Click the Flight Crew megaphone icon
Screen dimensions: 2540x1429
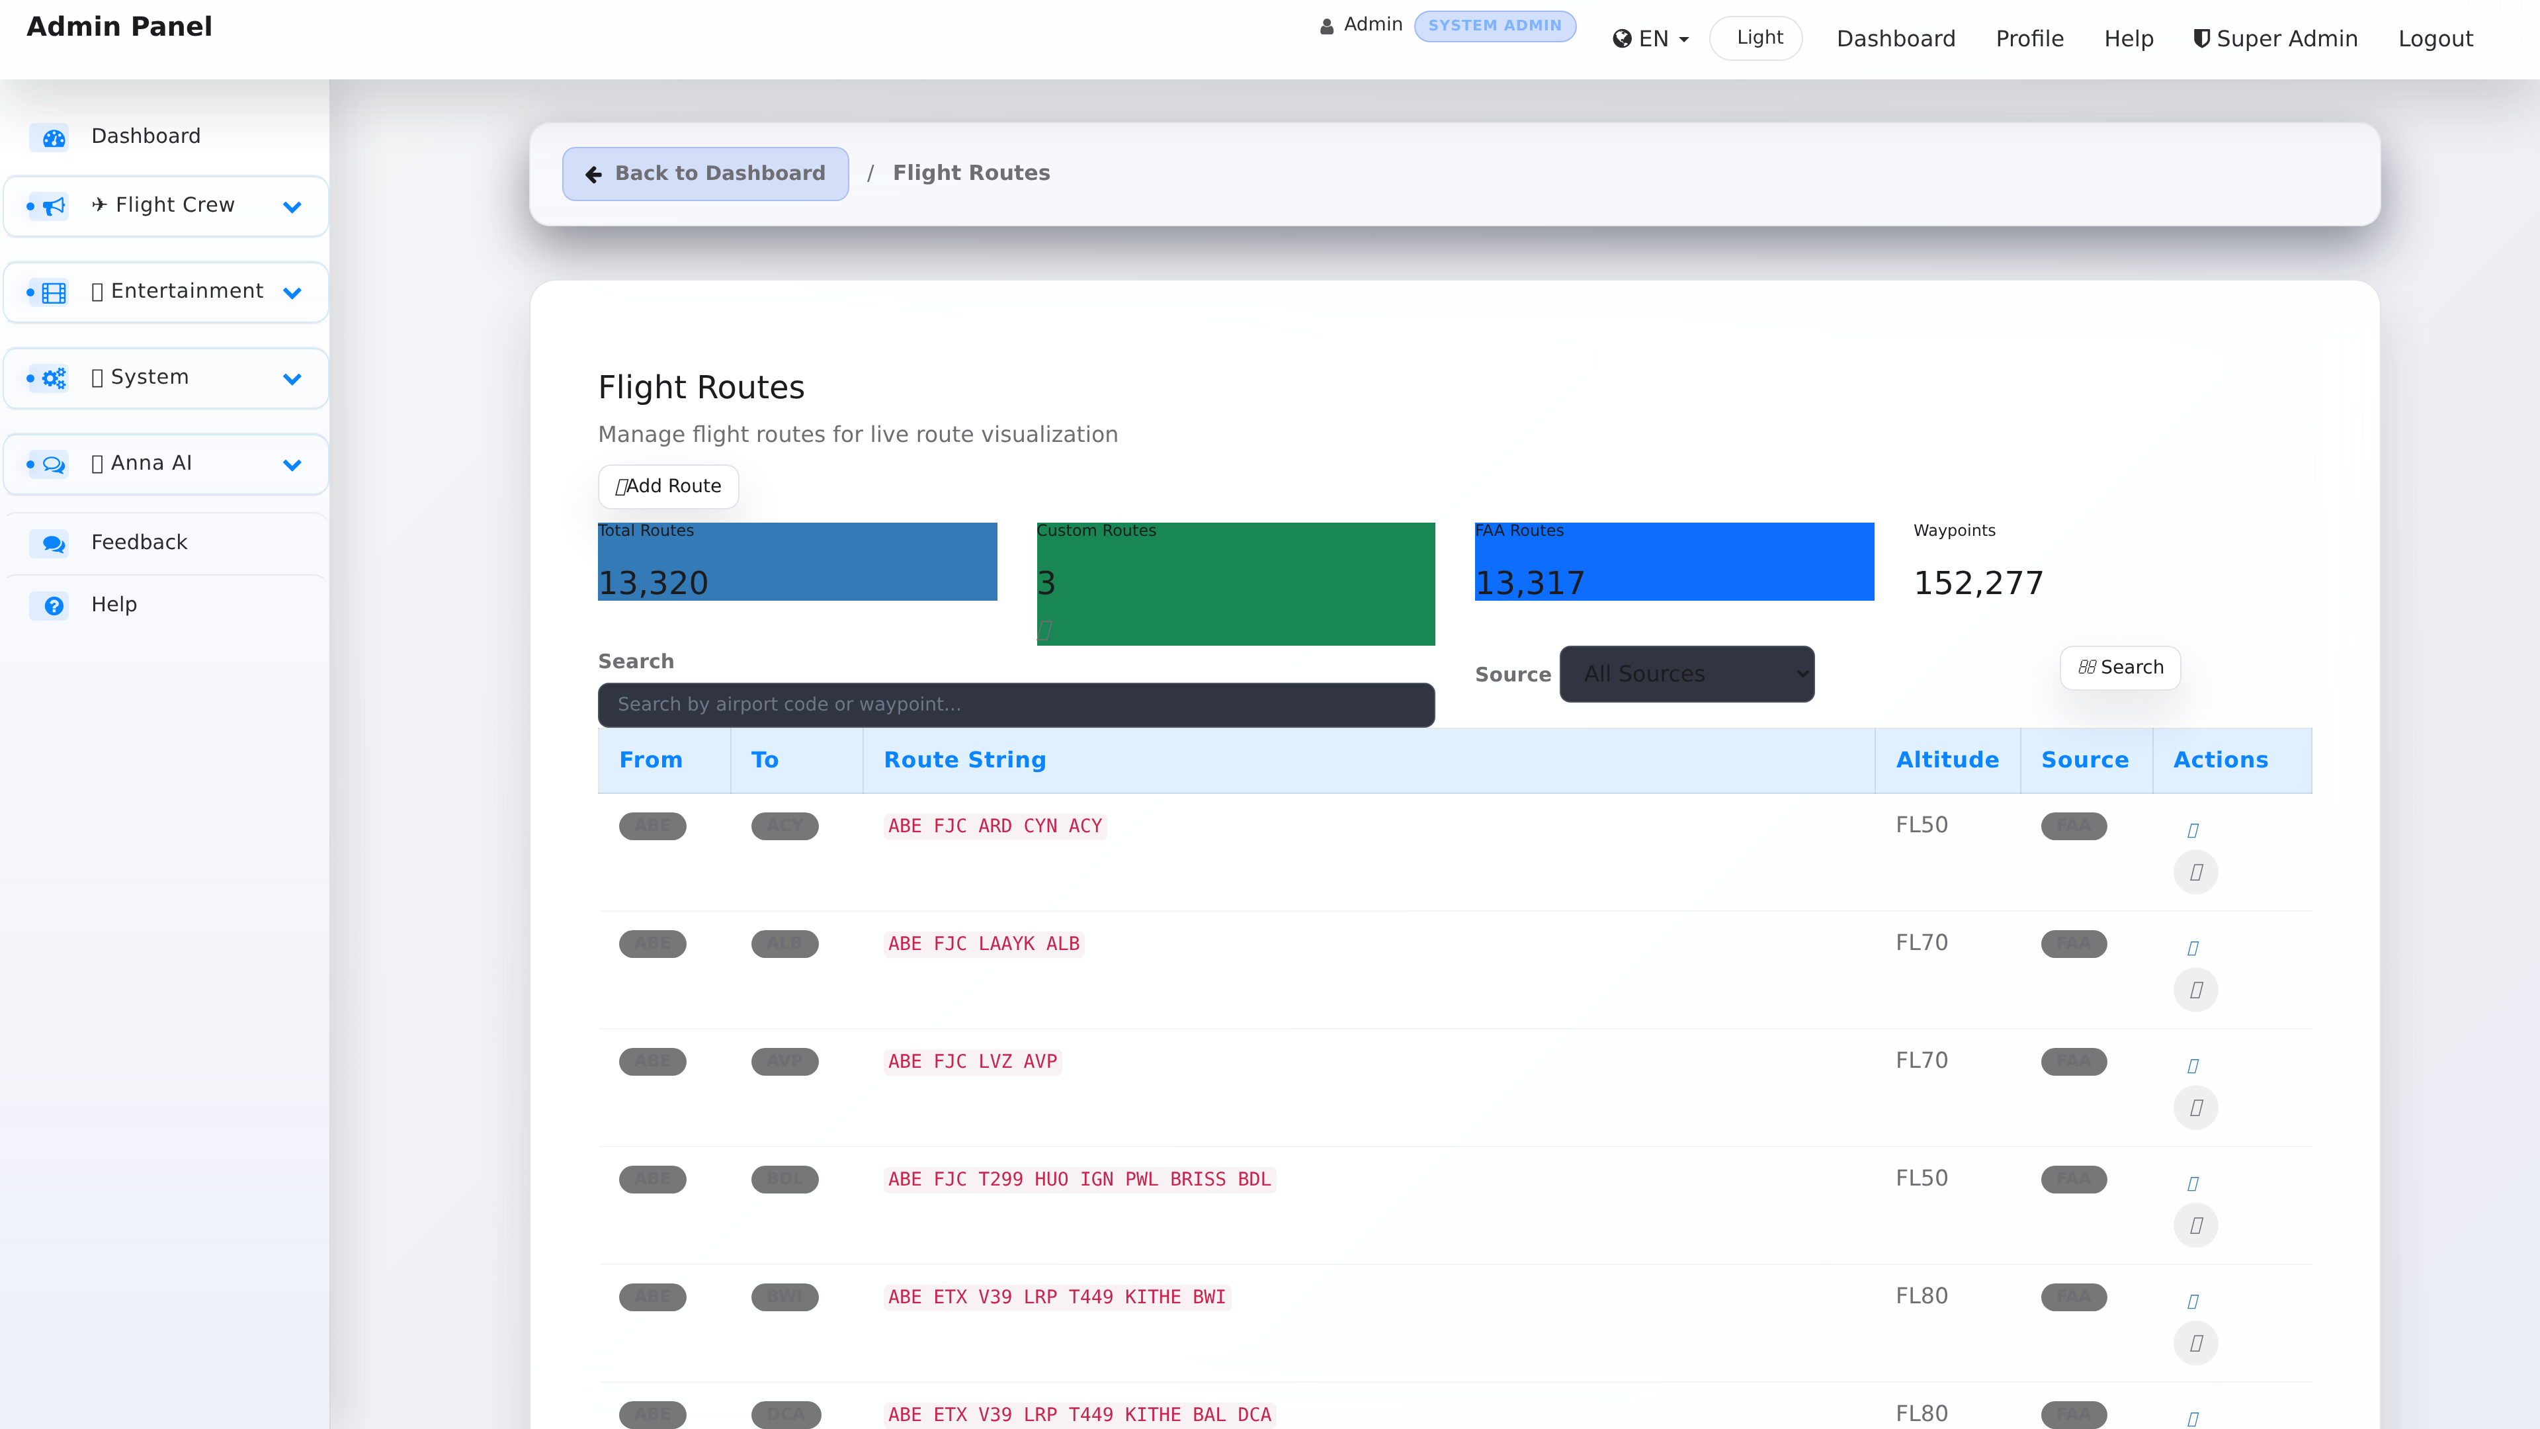[54, 206]
